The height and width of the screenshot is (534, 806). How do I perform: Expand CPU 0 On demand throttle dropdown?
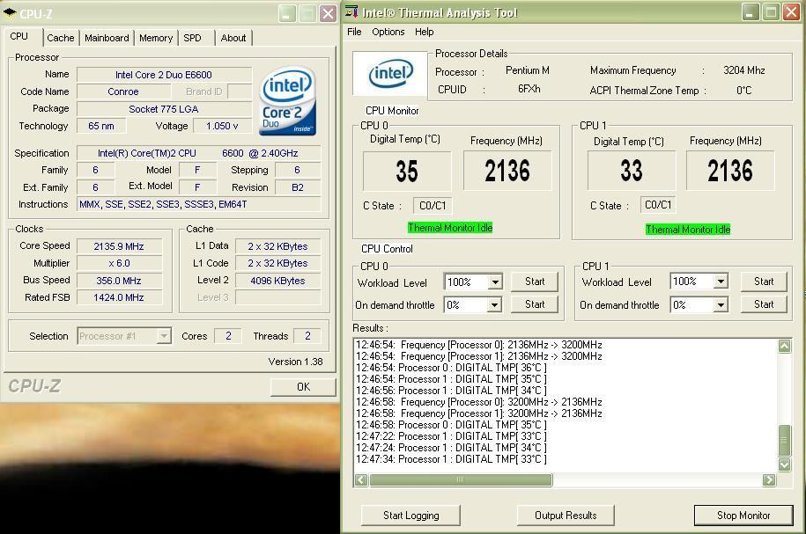[x=494, y=305]
